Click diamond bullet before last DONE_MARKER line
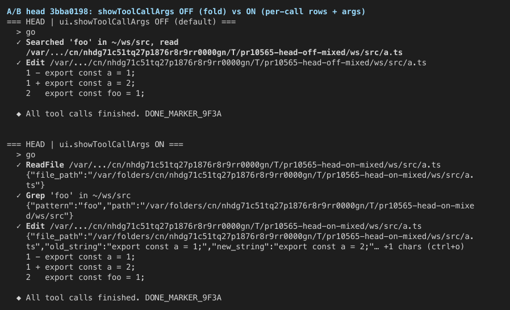The height and width of the screenshot is (310, 510). click(19, 298)
